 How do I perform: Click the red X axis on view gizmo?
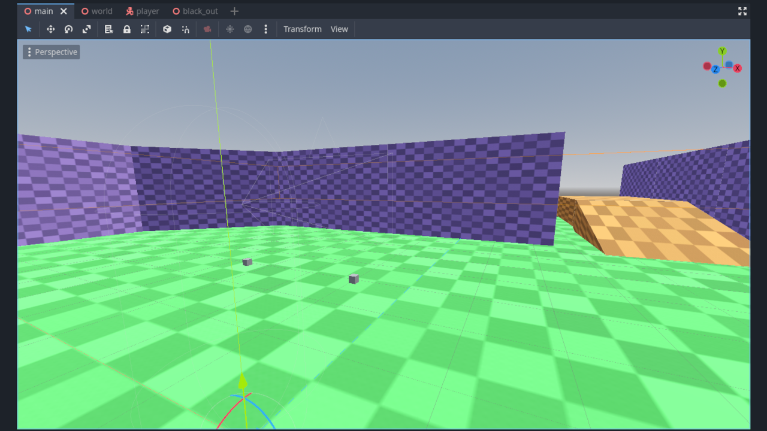coord(738,68)
